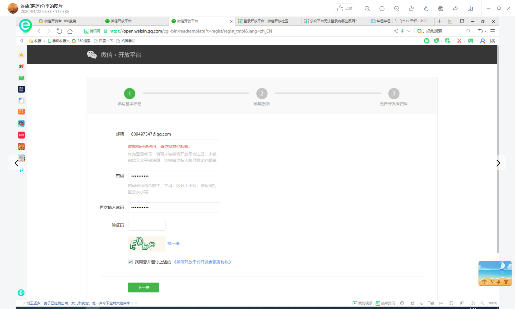Click the WeChat logo in page header
This screenshot has height=309, width=515.
92,55
